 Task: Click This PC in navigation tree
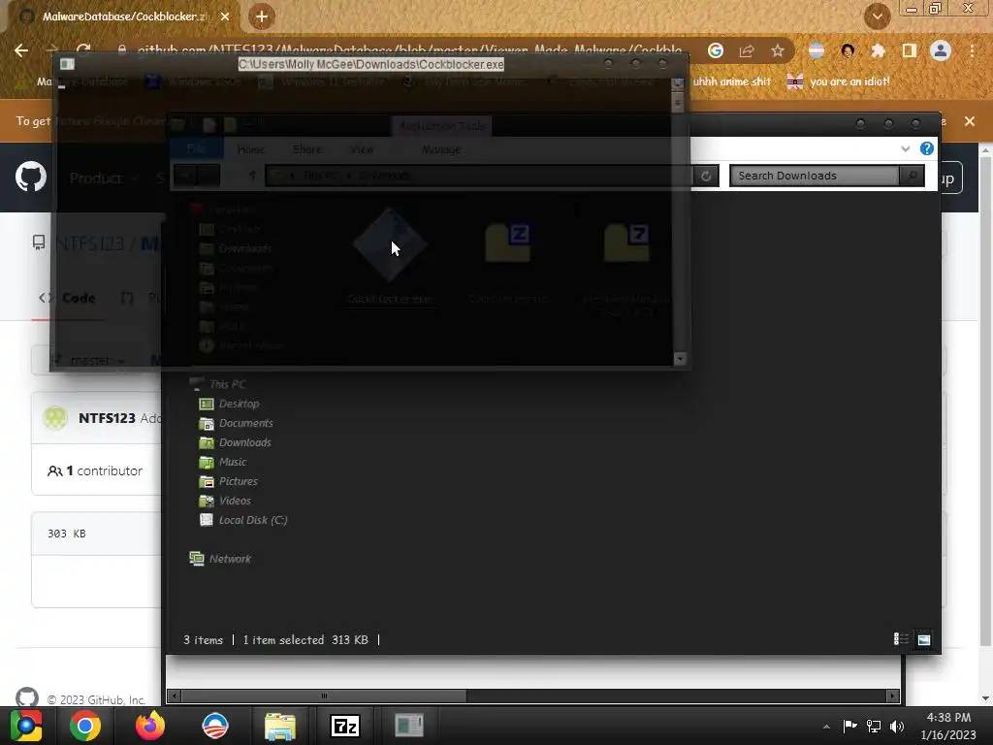click(x=217, y=384)
